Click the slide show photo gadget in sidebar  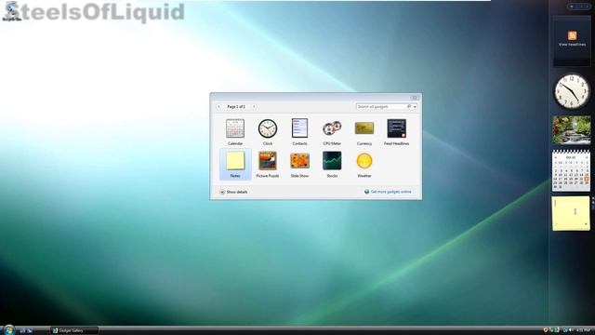(572, 130)
